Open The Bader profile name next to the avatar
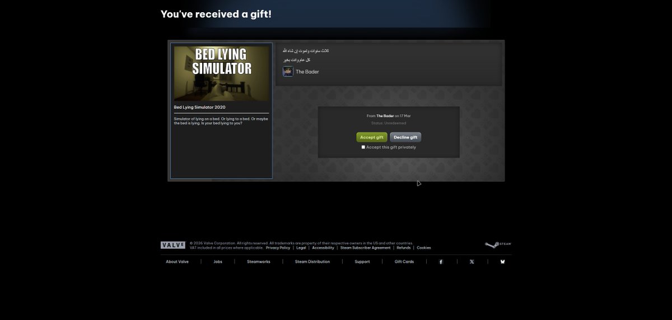The width and height of the screenshot is (672, 320). click(x=307, y=72)
